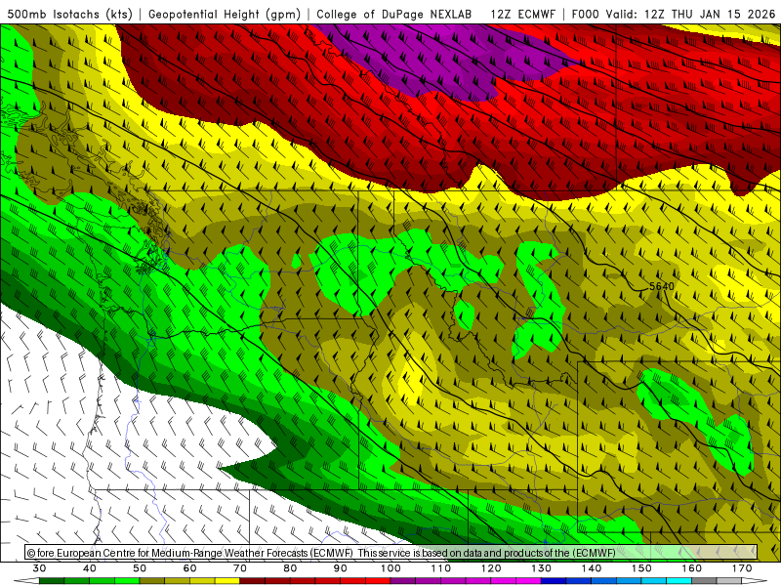Click the 5640 height contour label
This screenshot has width=781, height=586.
[x=662, y=286]
